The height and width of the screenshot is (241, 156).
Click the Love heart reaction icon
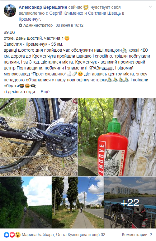(12, 234)
